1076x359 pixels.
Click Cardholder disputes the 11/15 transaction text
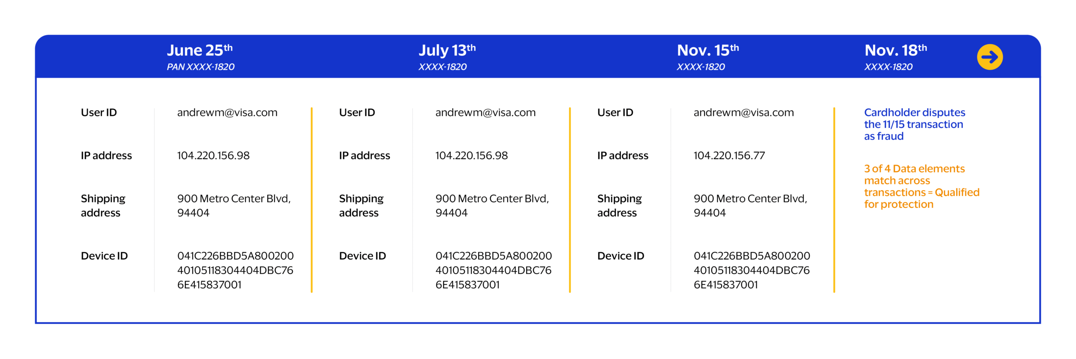point(914,124)
